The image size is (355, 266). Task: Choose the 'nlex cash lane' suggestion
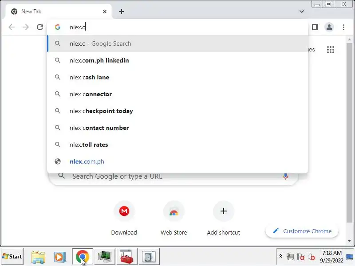[177, 77]
